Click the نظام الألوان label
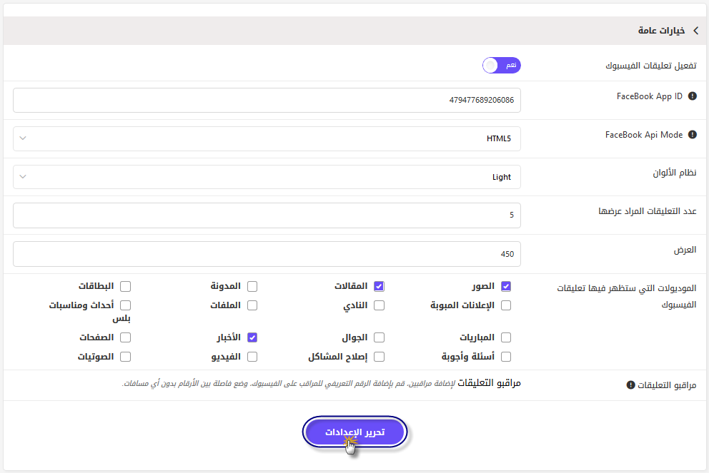The image size is (709, 473). pos(674,173)
